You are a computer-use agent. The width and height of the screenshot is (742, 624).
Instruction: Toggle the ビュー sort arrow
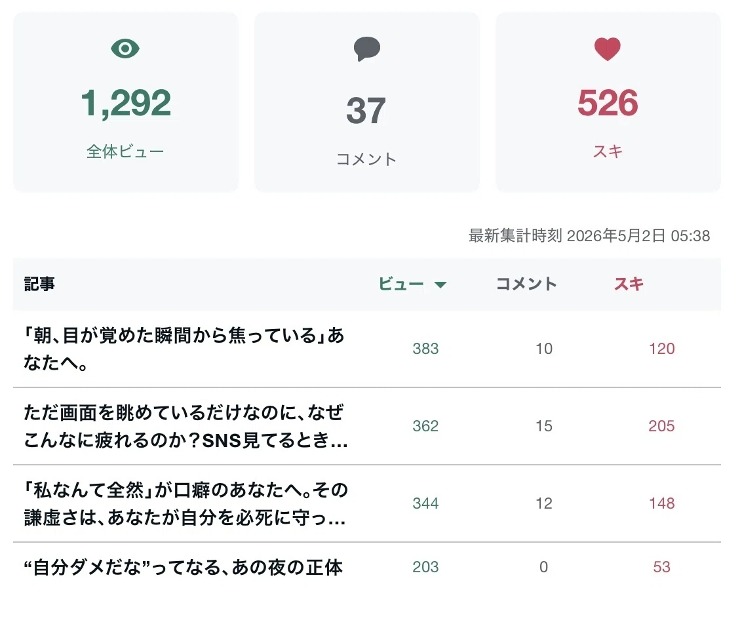(x=440, y=284)
